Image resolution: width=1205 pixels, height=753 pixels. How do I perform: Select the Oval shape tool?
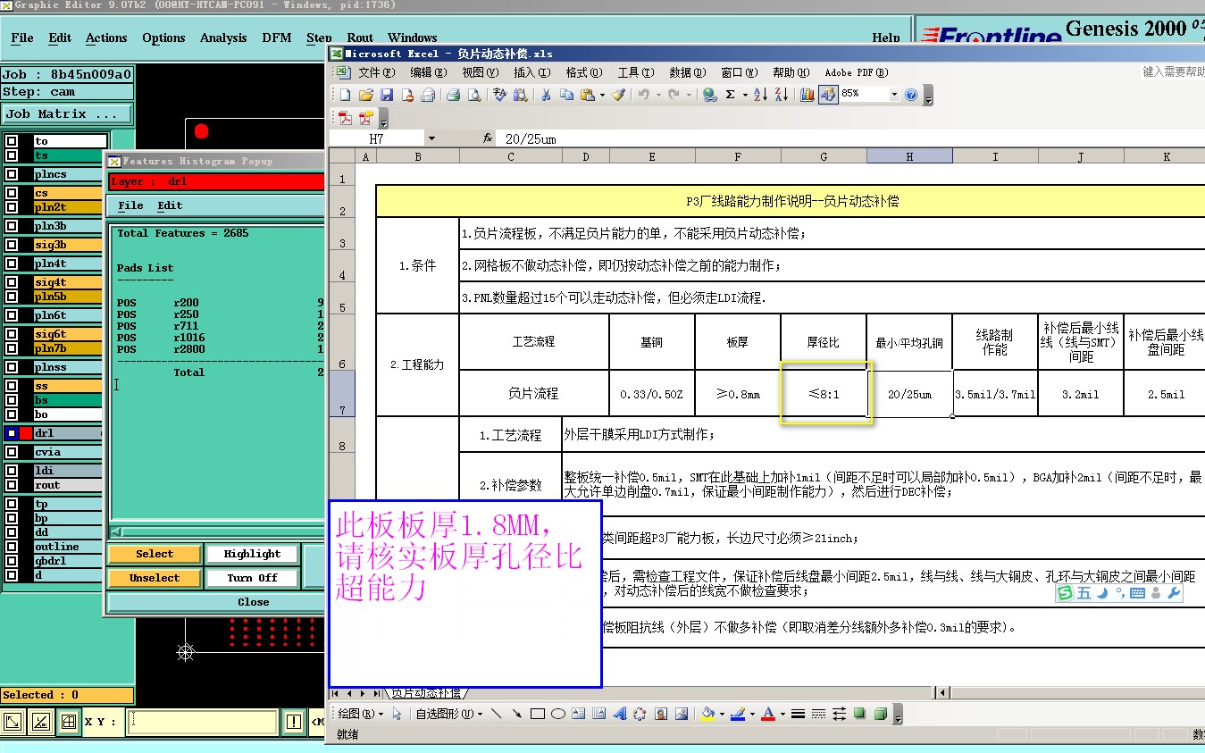[558, 714]
